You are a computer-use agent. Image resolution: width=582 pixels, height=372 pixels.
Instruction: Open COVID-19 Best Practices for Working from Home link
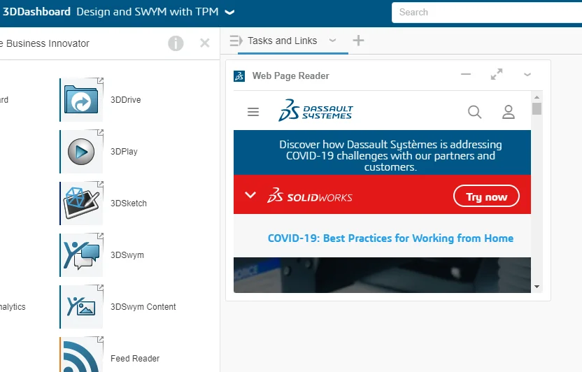click(x=390, y=238)
